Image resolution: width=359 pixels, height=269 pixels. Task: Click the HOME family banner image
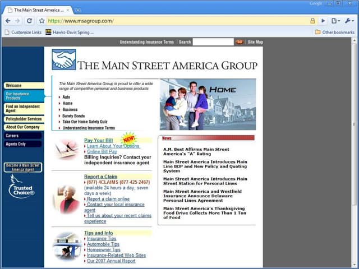point(208,105)
